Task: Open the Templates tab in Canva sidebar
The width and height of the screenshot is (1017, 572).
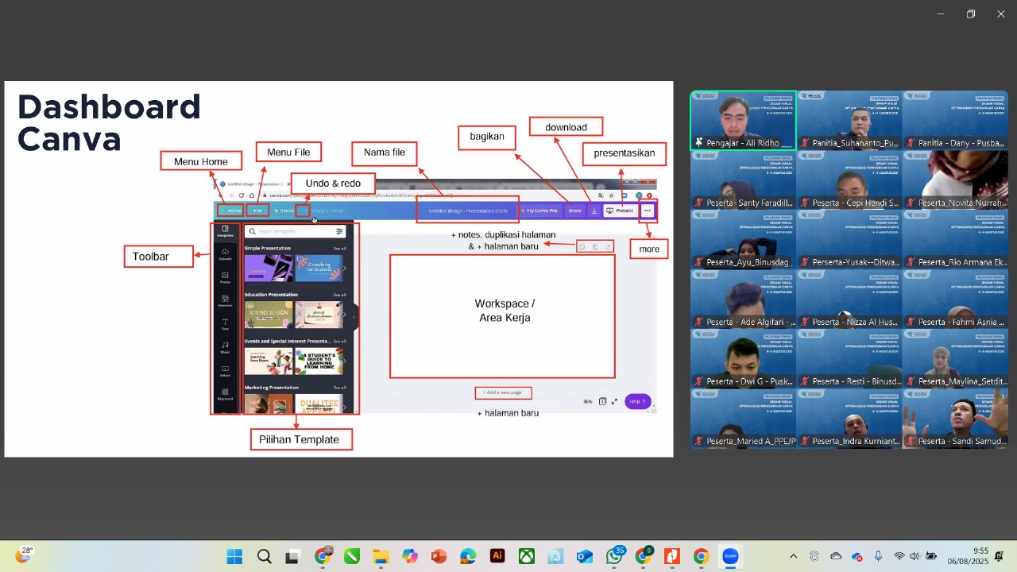Action: (225, 231)
